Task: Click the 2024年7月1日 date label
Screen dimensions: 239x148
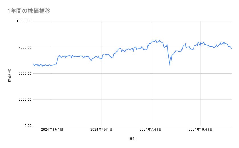Action: point(151,129)
